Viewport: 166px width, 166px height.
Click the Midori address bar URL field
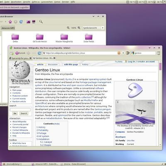[81, 53]
